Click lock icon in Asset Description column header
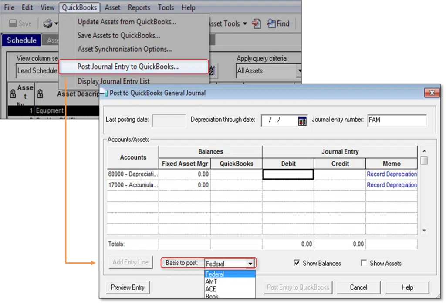This screenshot has height=304, width=446. pos(40,94)
